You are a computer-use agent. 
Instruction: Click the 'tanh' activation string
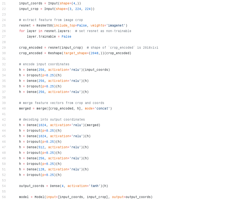(95, 186)
